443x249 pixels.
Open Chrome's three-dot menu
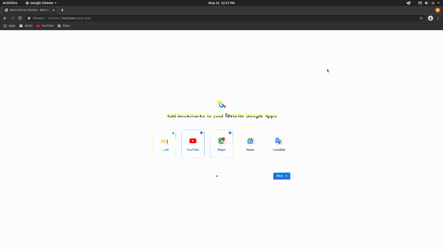(438, 18)
